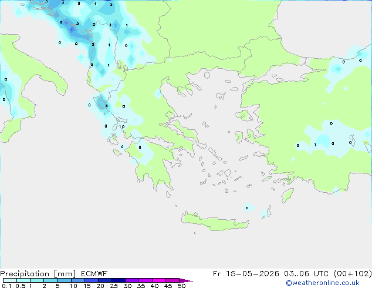The height and width of the screenshot is (288, 372).
Task: Click the '(00+102)' forecast step label
Action: pyautogui.click(x=353, y=274)
